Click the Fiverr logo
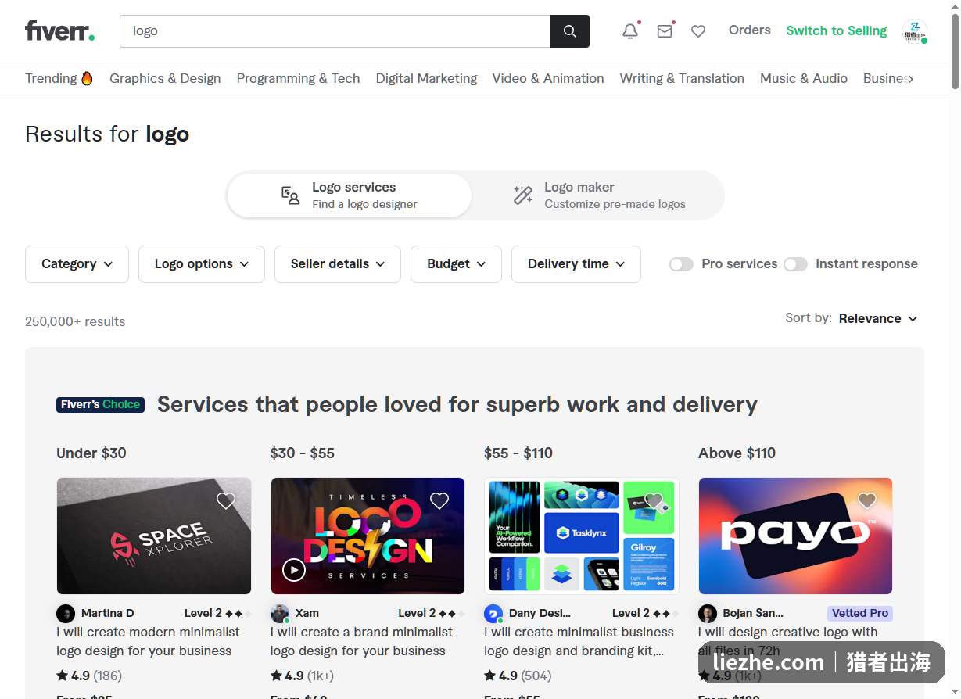 (x=60, y=30)
